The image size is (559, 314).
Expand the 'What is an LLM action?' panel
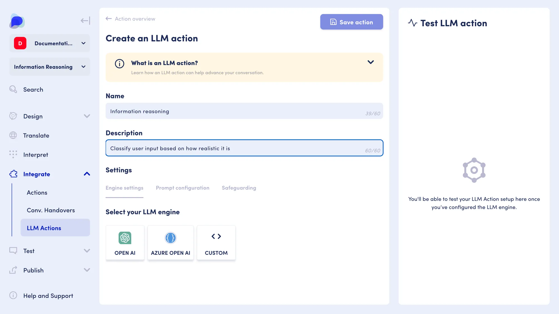(x=371, y=62)
